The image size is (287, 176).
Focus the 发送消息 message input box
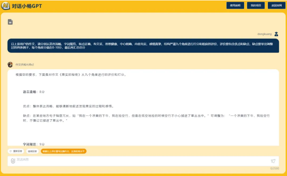pyautogui.click(x=143, y=161)
